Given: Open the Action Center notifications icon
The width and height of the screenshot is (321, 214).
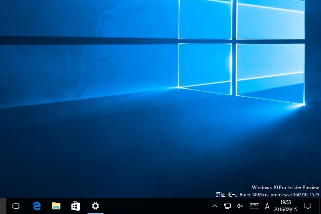Looking at the screenshot, I should tap(308, 206).
